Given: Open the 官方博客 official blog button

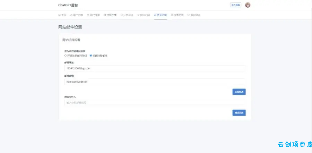Looking at the screenshot, I should coord(236,5).
